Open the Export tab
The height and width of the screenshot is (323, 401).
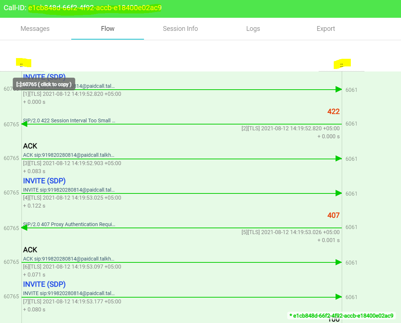(325, 29)
